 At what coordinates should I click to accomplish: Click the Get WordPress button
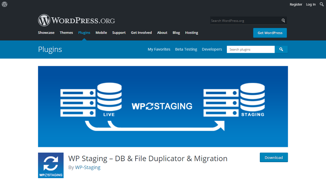coord(270,33)
